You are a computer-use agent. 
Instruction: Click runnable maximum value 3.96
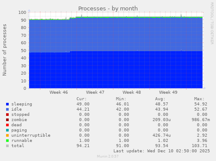(x=202, y=141)
